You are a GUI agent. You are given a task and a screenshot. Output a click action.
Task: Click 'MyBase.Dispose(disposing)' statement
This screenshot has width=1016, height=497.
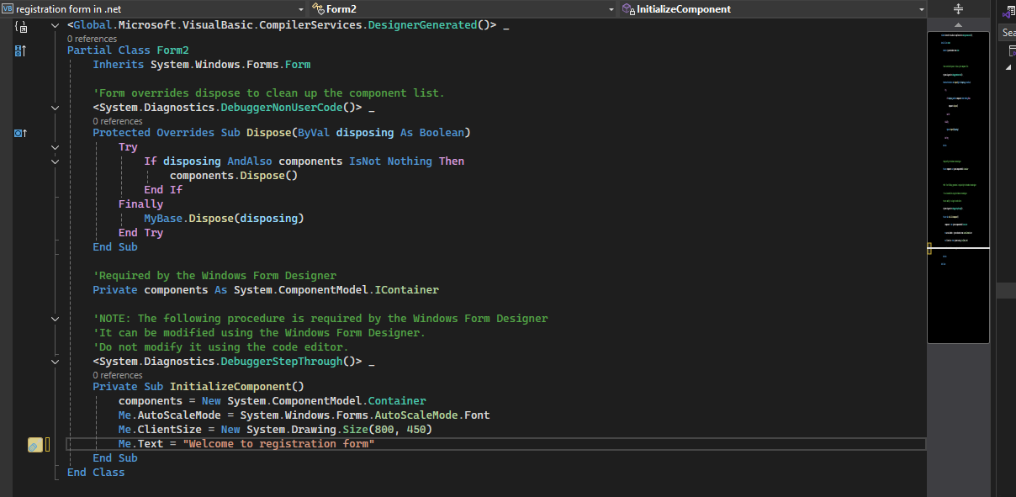[x=224, y=219]
